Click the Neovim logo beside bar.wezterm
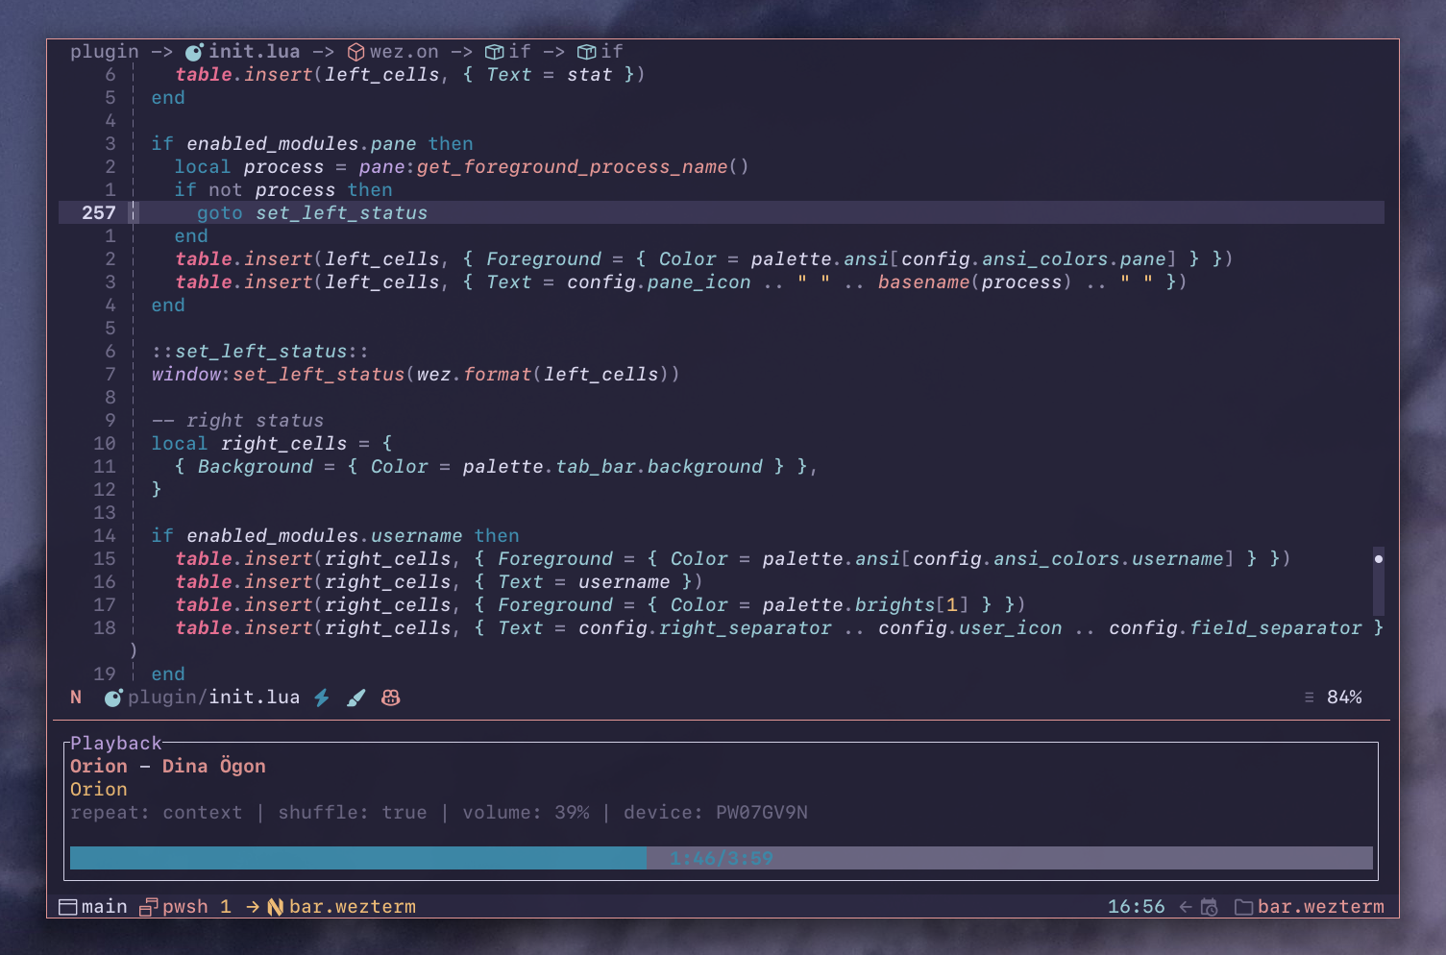1446x955 pixels. pos(276,907)
